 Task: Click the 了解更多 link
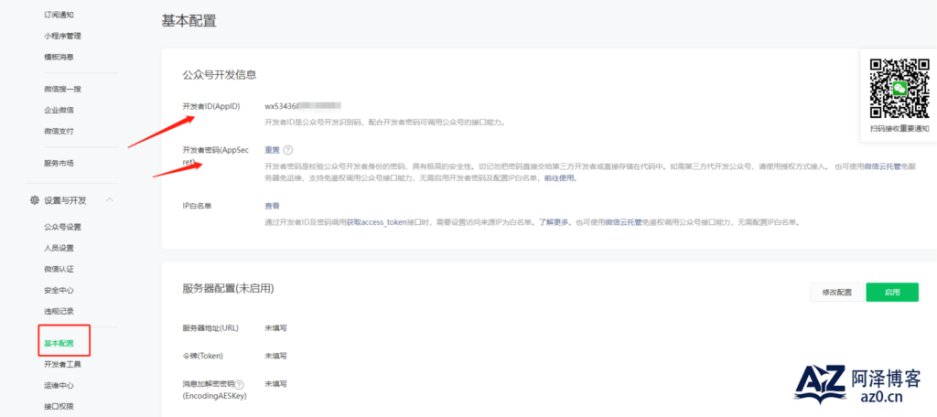point(554,221)
